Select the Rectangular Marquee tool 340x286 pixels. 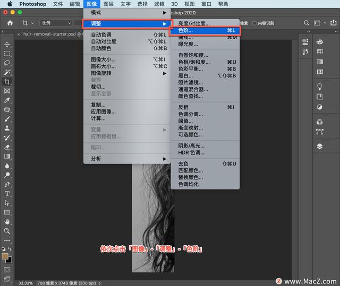pos(7,54)
